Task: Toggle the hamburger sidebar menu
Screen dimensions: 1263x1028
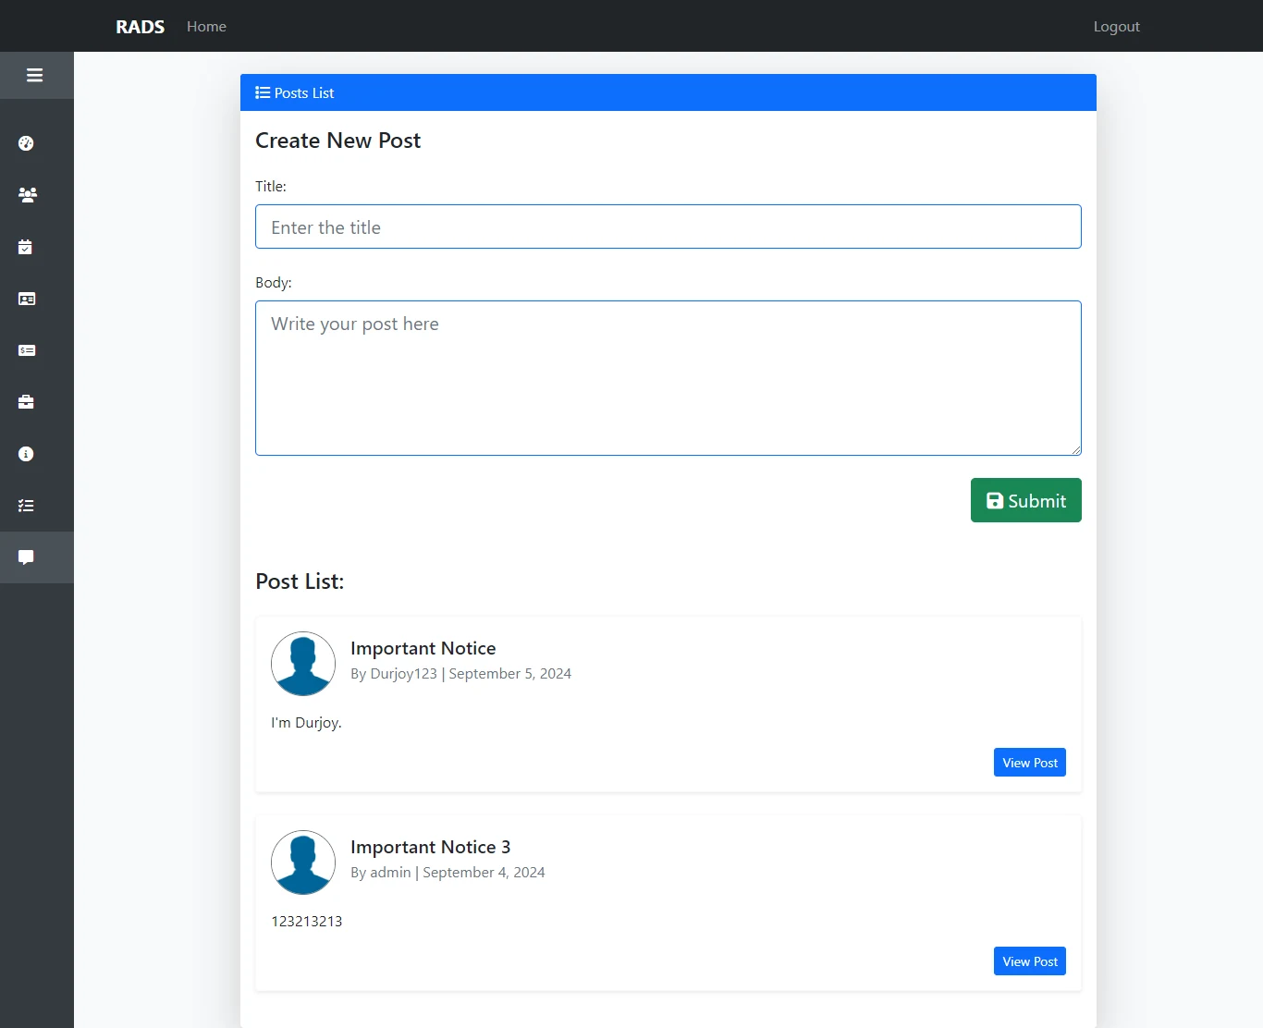Action: [35, 75]
